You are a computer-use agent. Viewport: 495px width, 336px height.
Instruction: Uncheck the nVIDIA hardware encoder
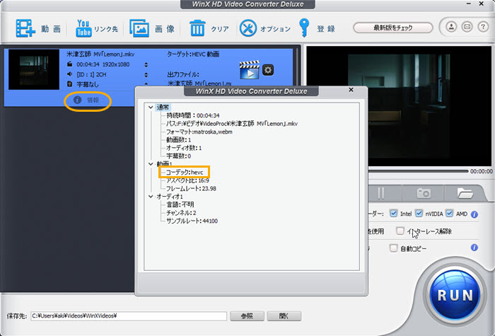click(x=419, y=214)
